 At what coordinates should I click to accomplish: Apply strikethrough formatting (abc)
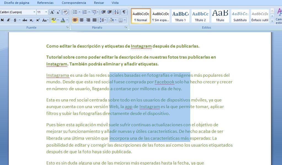(25, 20)
